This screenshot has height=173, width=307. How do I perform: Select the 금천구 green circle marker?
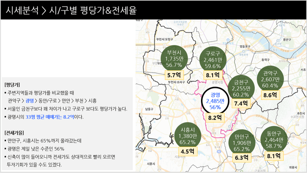point(241,88)
